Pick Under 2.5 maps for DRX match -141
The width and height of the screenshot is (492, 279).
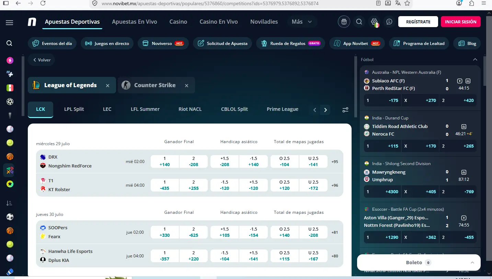pyautogui.click(x=313, y=161)
